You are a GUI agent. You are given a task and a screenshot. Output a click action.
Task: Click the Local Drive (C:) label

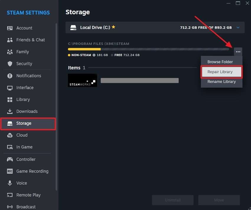[x=95, y=27]
